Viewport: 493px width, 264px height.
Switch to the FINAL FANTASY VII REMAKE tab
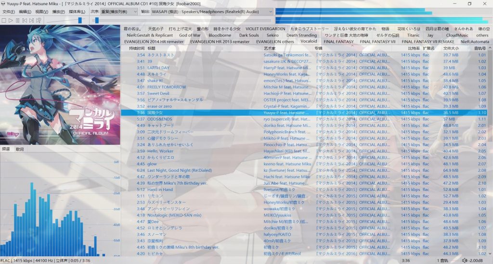(x=428, y=41)
